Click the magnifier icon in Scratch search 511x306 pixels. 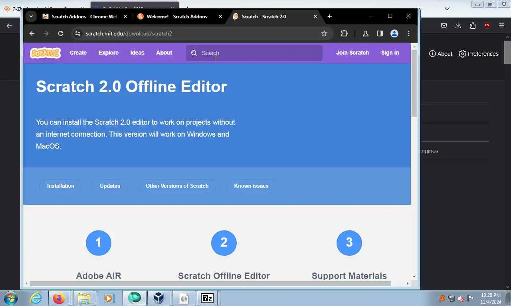tap(194, 53)
